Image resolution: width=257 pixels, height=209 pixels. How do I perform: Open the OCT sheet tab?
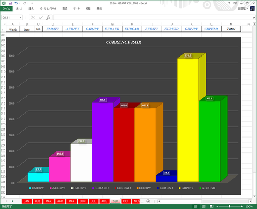[x=126, y=201]
